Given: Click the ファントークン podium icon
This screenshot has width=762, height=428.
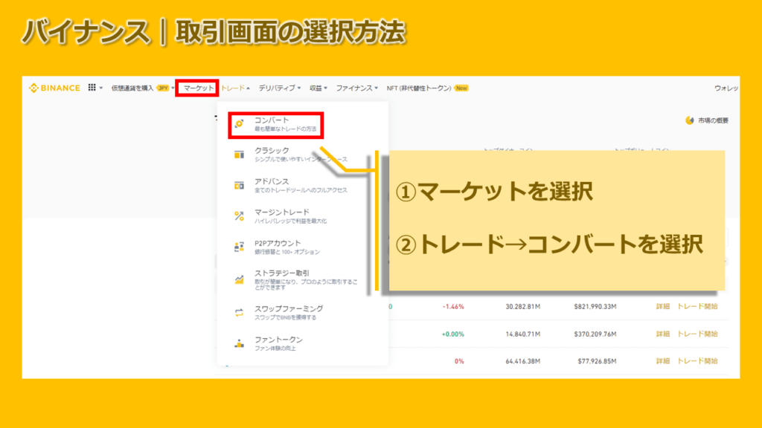Looking at the screenshot, I should [239, 343].
